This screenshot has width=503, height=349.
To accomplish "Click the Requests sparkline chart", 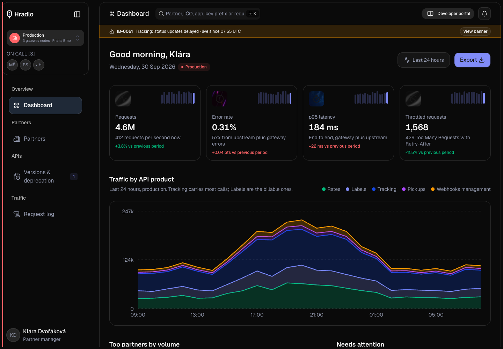I will click(x=178, y=97).
